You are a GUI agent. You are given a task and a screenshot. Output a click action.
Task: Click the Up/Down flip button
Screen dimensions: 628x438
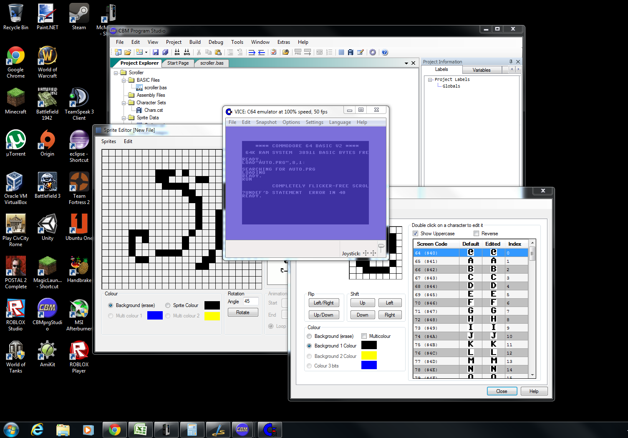pos(324,315)
